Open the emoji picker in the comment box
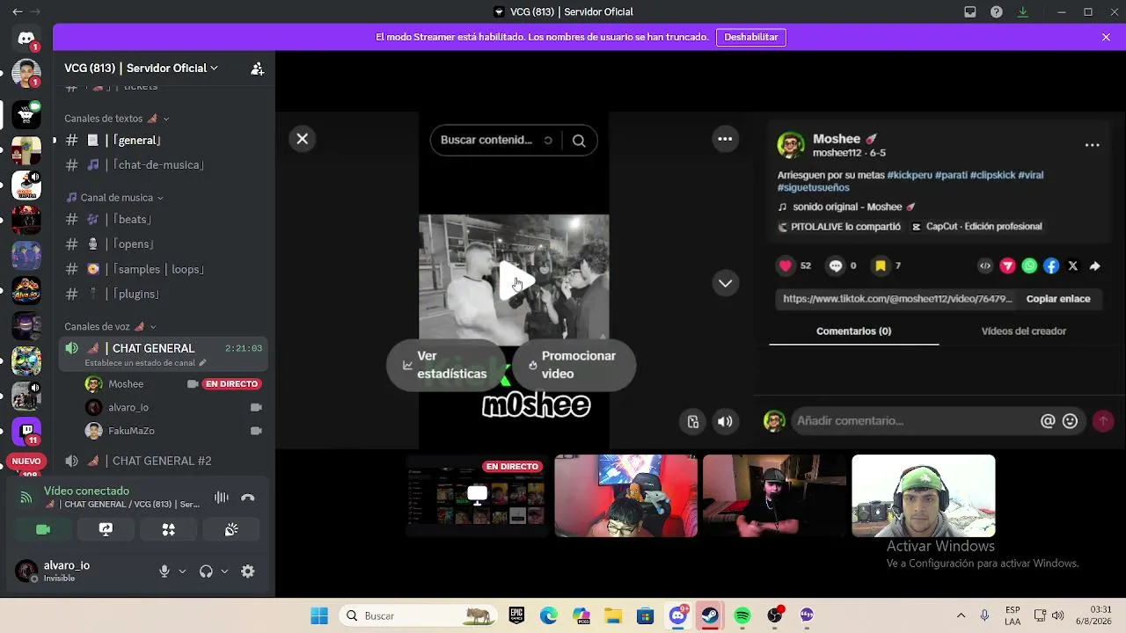The width and height of the screenshot is (1126, 633). click(1070, 421)
